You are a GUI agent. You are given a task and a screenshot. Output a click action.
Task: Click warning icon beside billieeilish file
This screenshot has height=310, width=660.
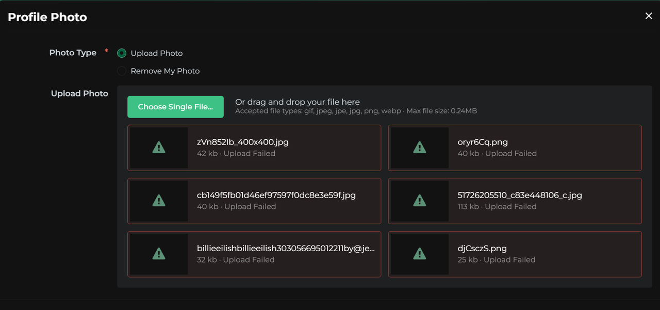point(159,254)
